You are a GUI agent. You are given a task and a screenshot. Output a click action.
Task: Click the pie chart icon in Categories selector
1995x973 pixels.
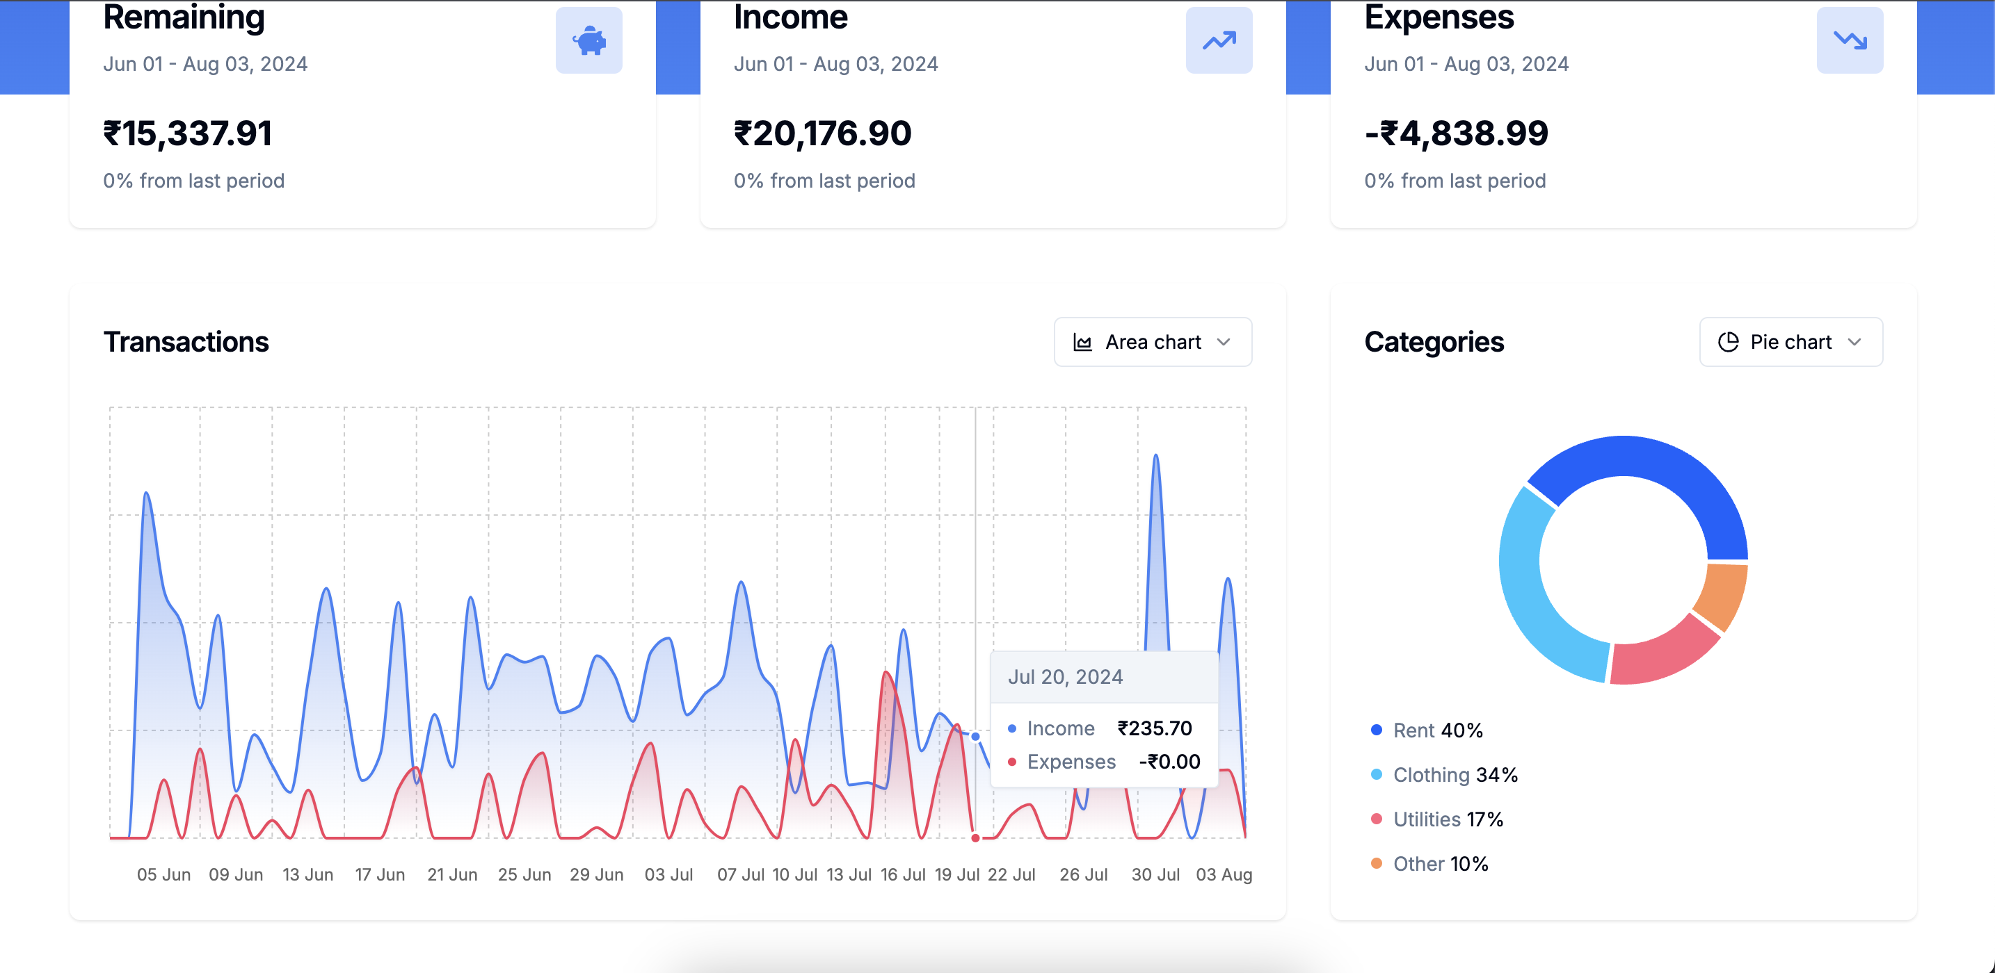point(1727,341)
